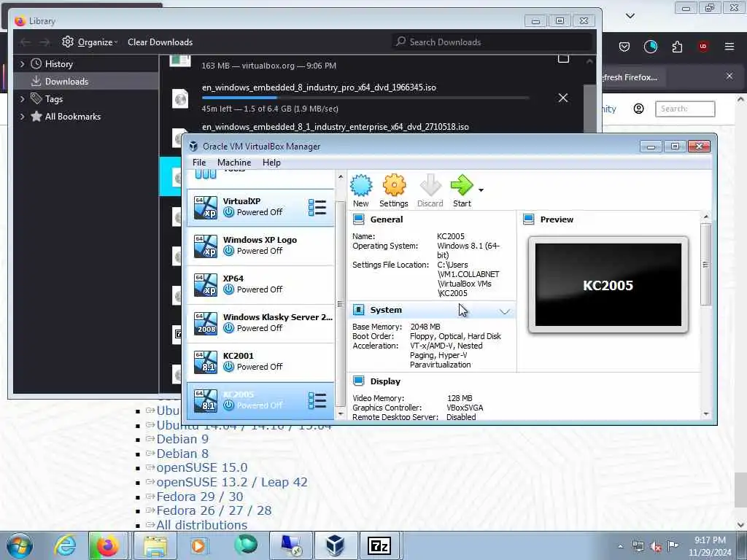
Task: Open the openSUSE 15.0 link
Action: 202,467
